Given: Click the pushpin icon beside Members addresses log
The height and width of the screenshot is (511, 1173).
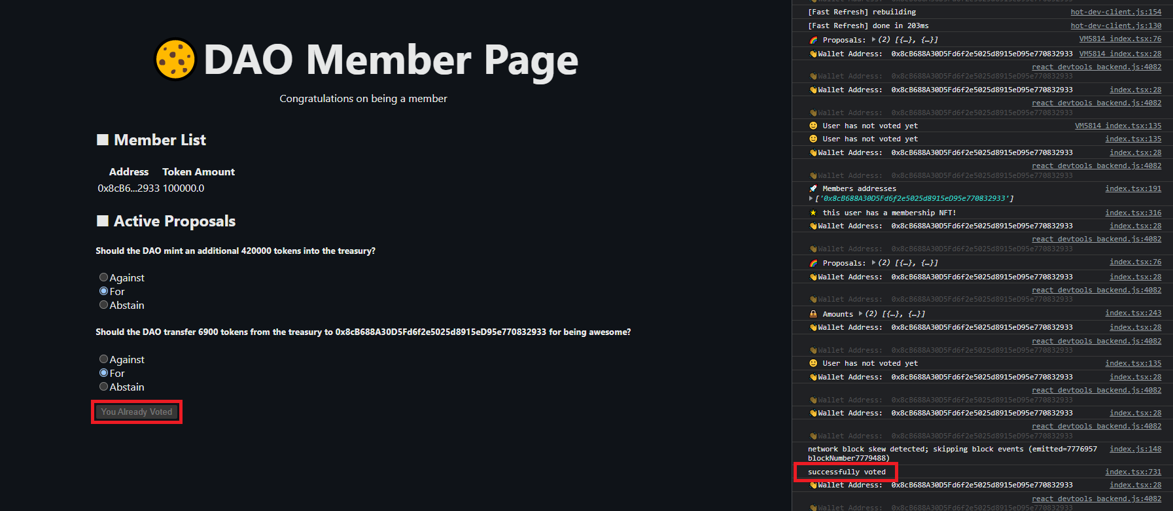Looking at the screenshot, I should click(x=813, y=188).
